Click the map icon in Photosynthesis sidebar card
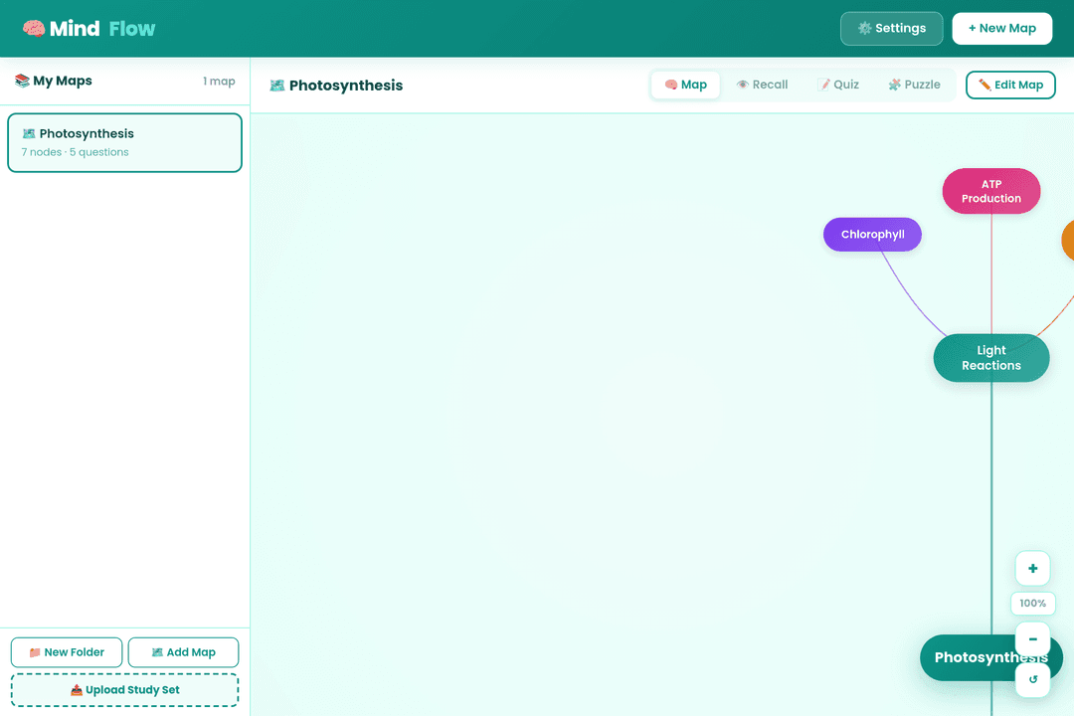Screen dimensions: 1074x716 [29, 133]
